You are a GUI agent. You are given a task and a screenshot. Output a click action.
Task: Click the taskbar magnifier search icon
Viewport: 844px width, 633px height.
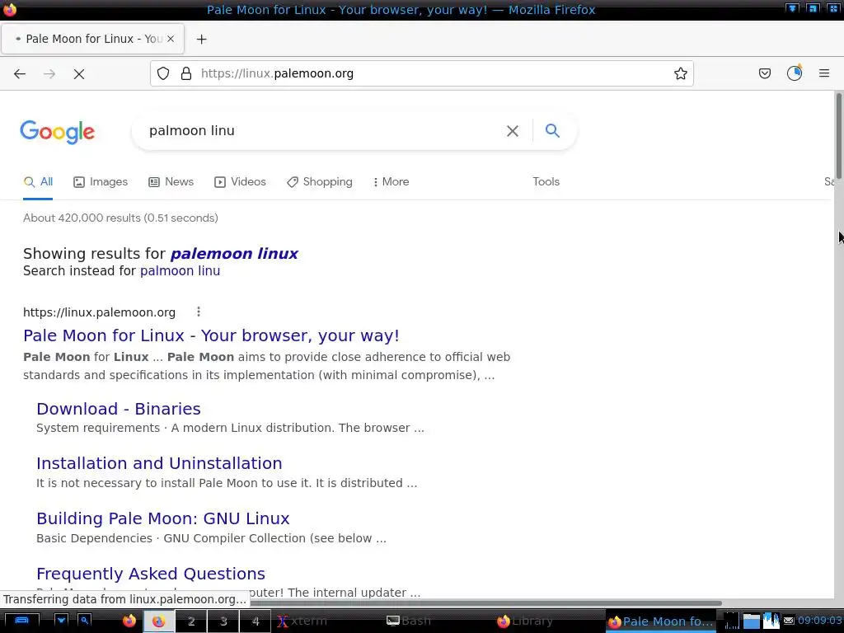click(85, 621)
